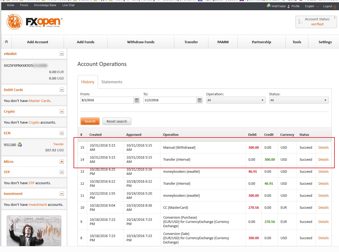Viewport: 339px width, 252px height.
Task: Open the Operation filter dropdown
Action: coord(236,100)
